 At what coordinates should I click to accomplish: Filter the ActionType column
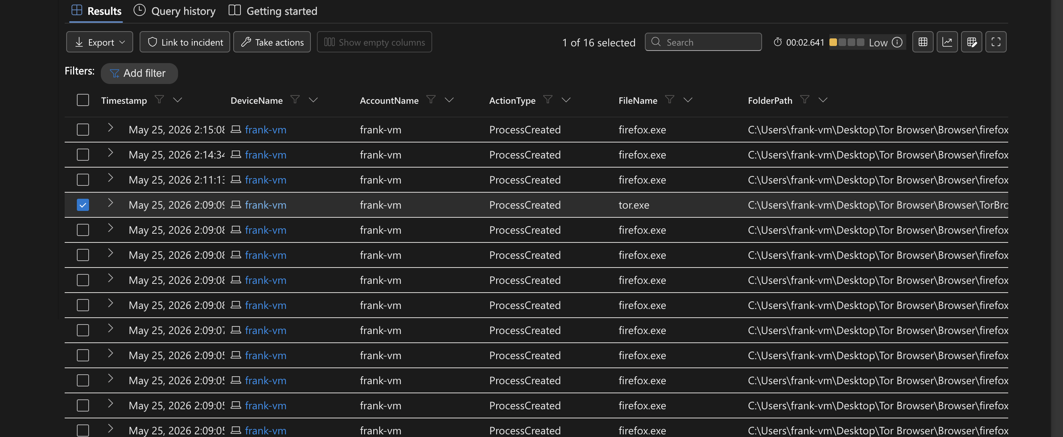click(x=547, y=99)
